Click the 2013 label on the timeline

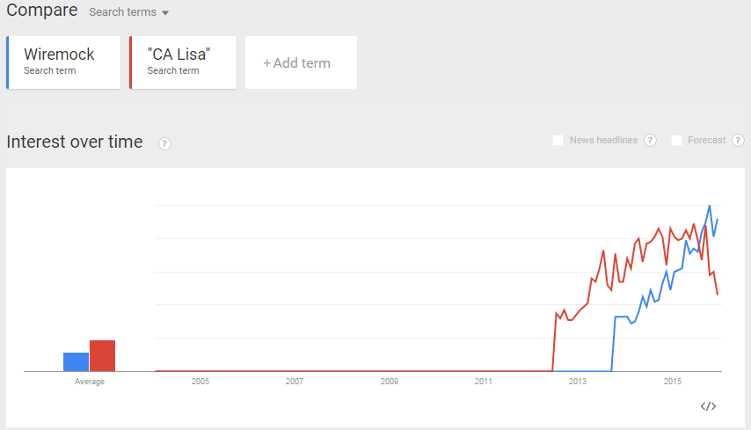[x=578, y=382]
